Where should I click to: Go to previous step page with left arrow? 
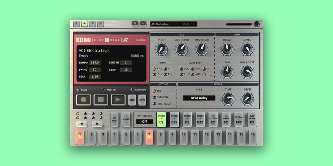pyautogui.click(x=82, y=124)
